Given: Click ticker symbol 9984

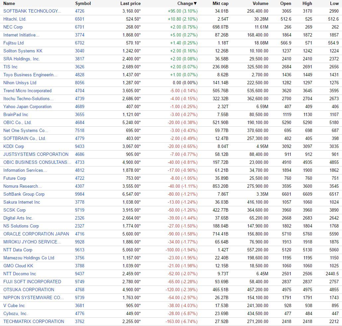Looking at the screenshot, I should point(80,194).
